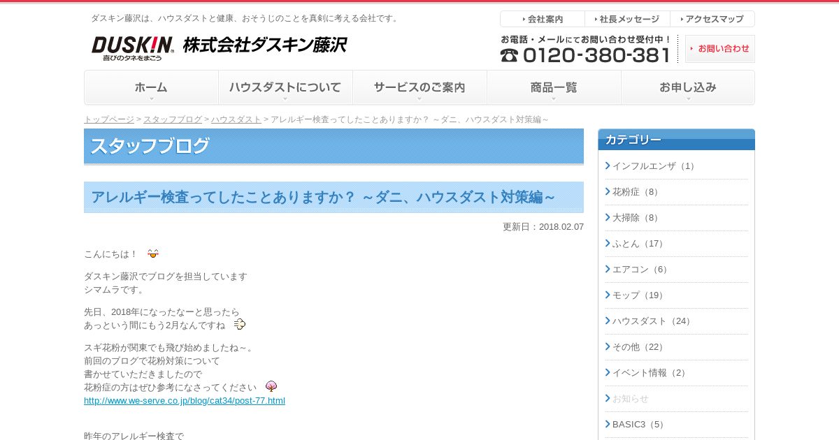The width and height of the screenshot is (839, 440).
Task: Open ハウスダストについて navigation menu
Action: [x=285, y=87]
